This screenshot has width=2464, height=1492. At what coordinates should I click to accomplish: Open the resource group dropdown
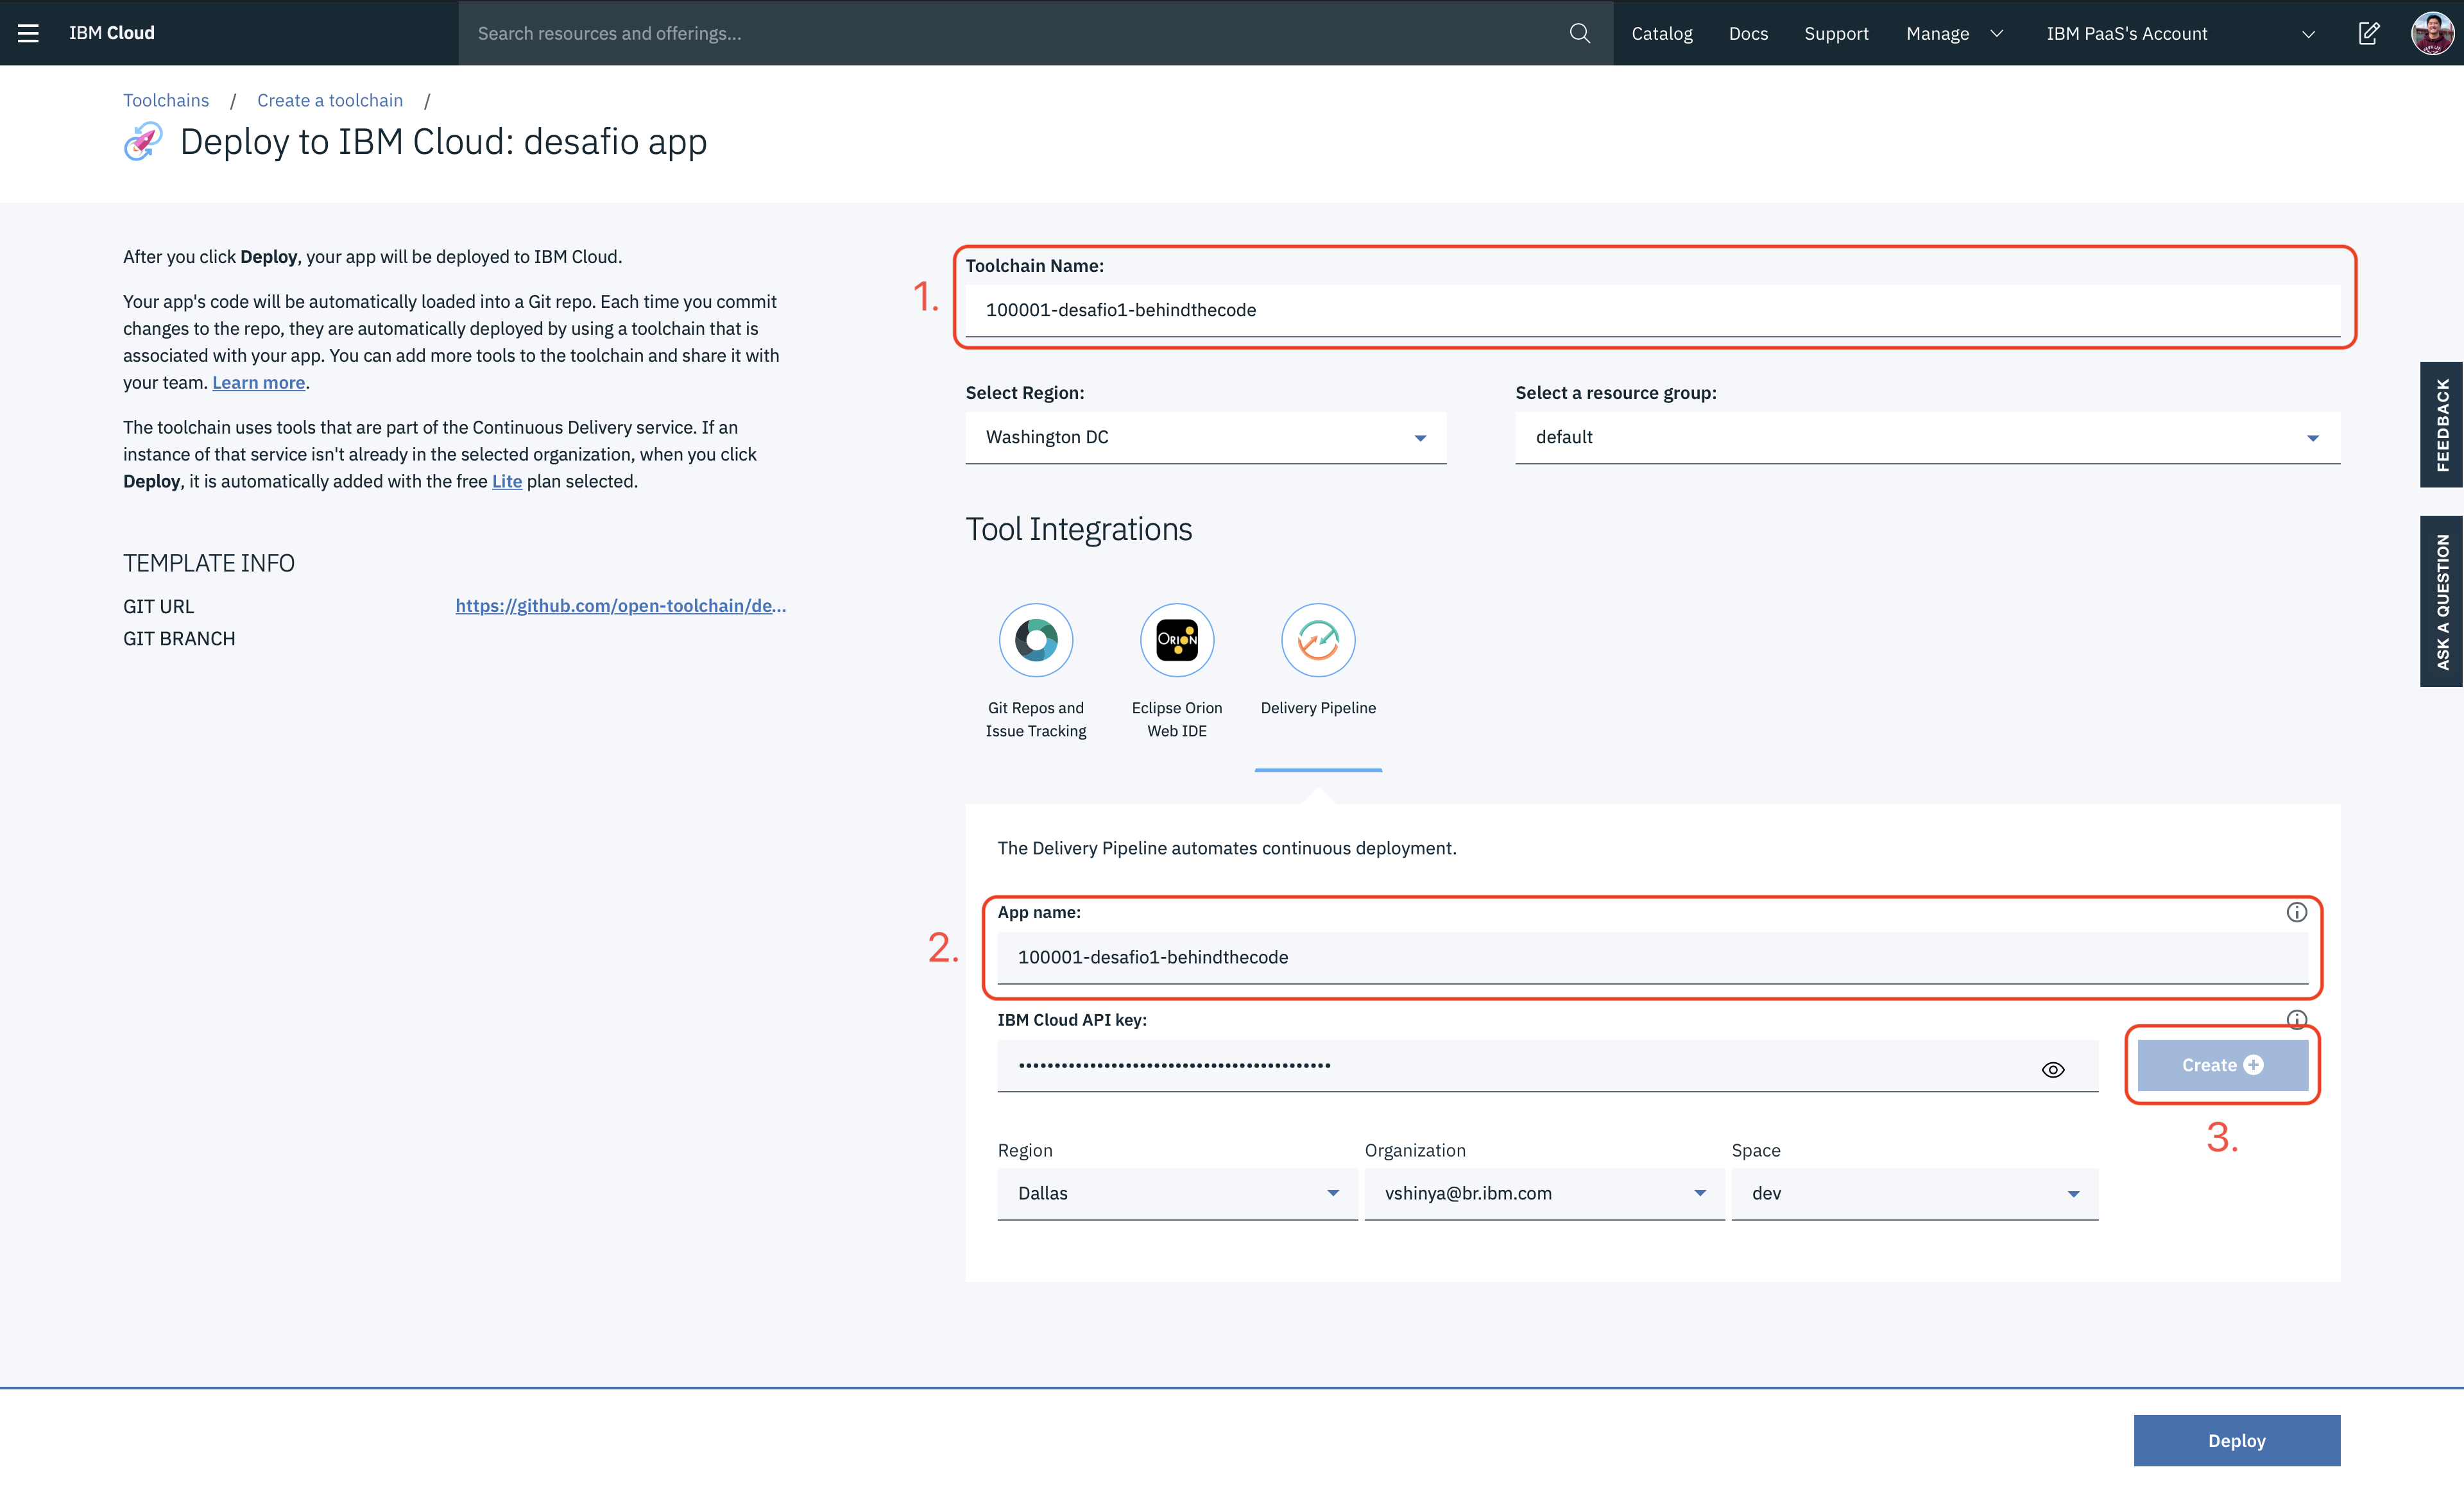(x=1926, y=437)
